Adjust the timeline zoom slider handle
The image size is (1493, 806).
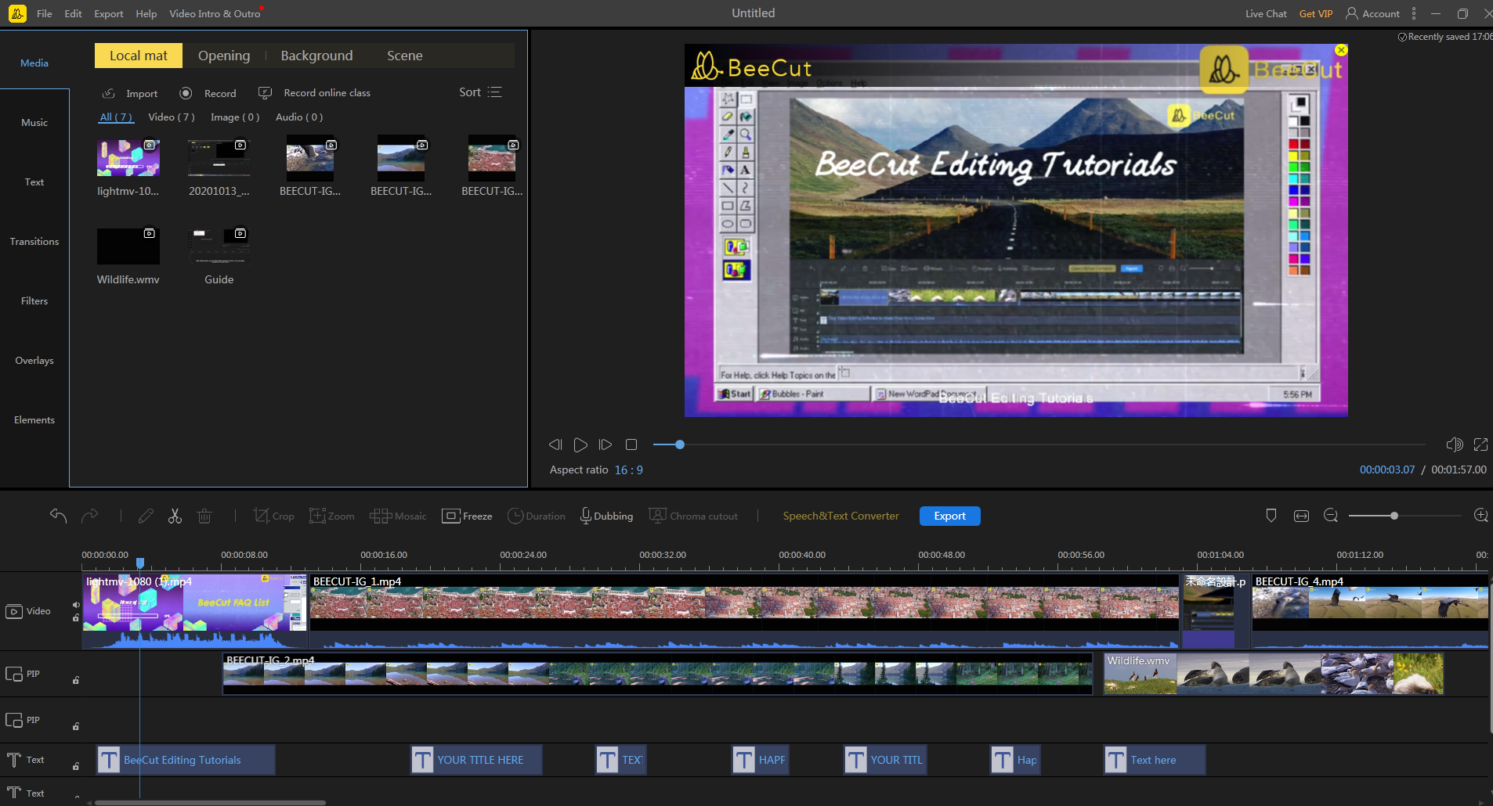tap(1394, 516)
